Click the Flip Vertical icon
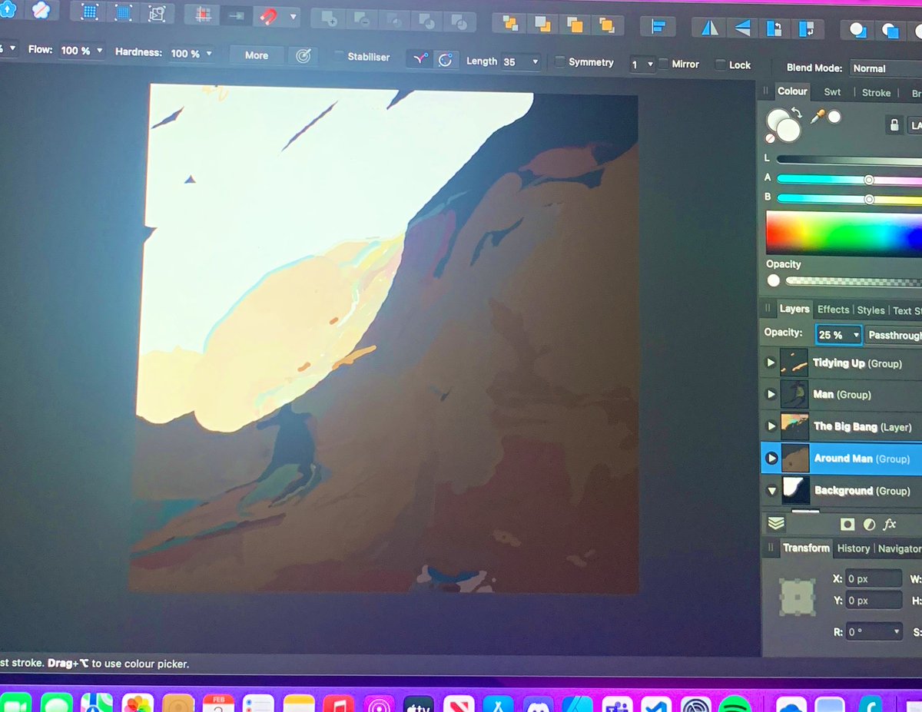Image resolution: width=922 pixels, height=712 pixels. point(742,28)
